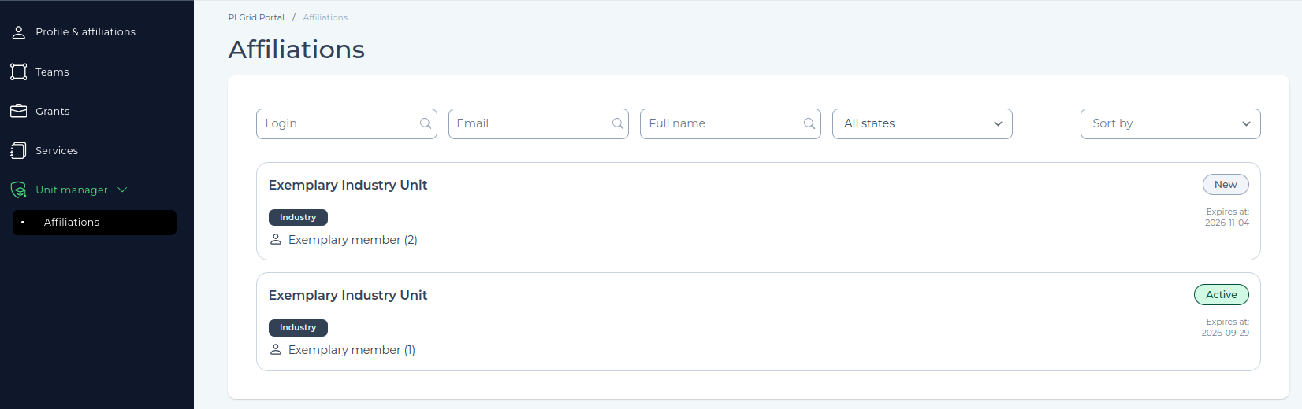Open the All states dropdown
The image size is (1302, 409).
[922, 123]
